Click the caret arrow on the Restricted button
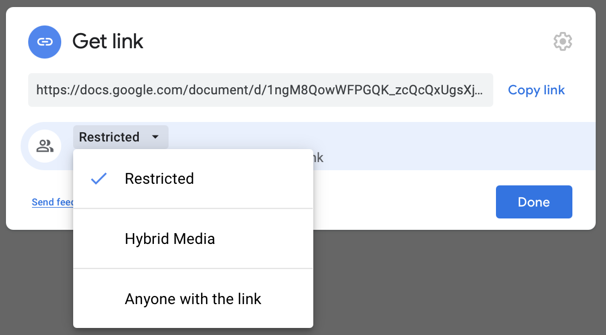The height and width of the screenshot is (335, 606). [x=157, y=137]
